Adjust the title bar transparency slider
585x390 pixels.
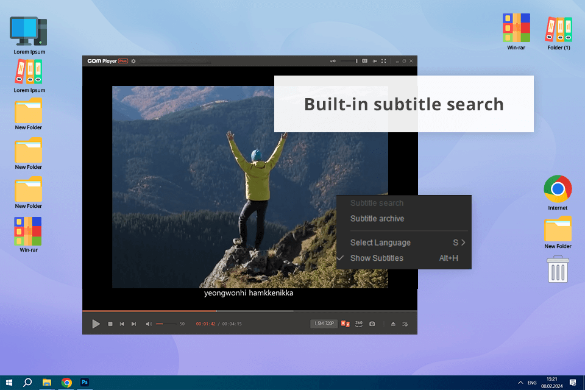pyautogui.click(x=349, y=61)
